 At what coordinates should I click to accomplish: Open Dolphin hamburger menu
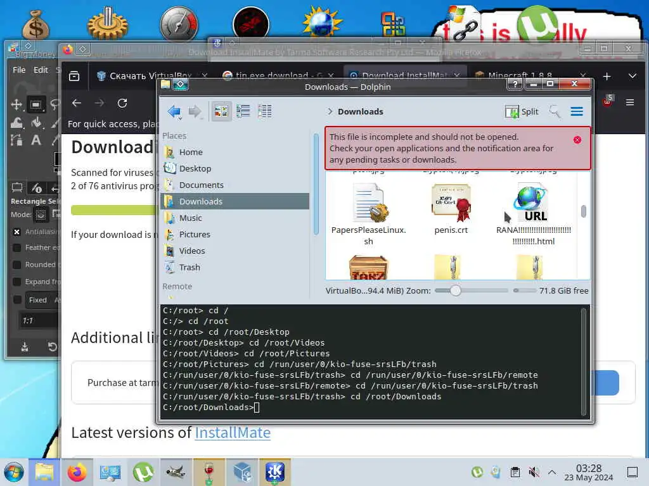pos(577,111)
